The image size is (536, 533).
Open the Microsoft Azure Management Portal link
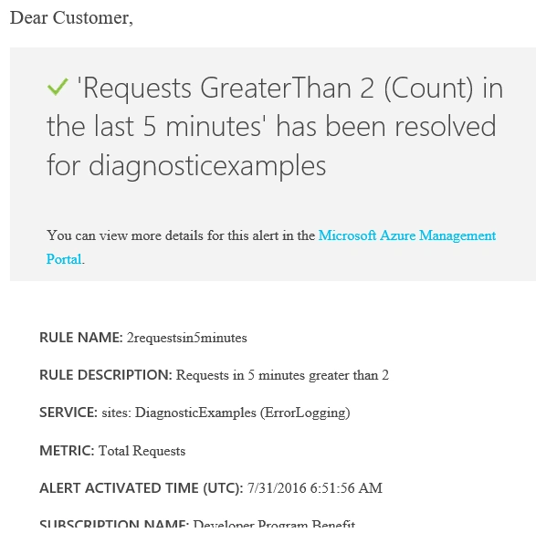click(406, 235)
